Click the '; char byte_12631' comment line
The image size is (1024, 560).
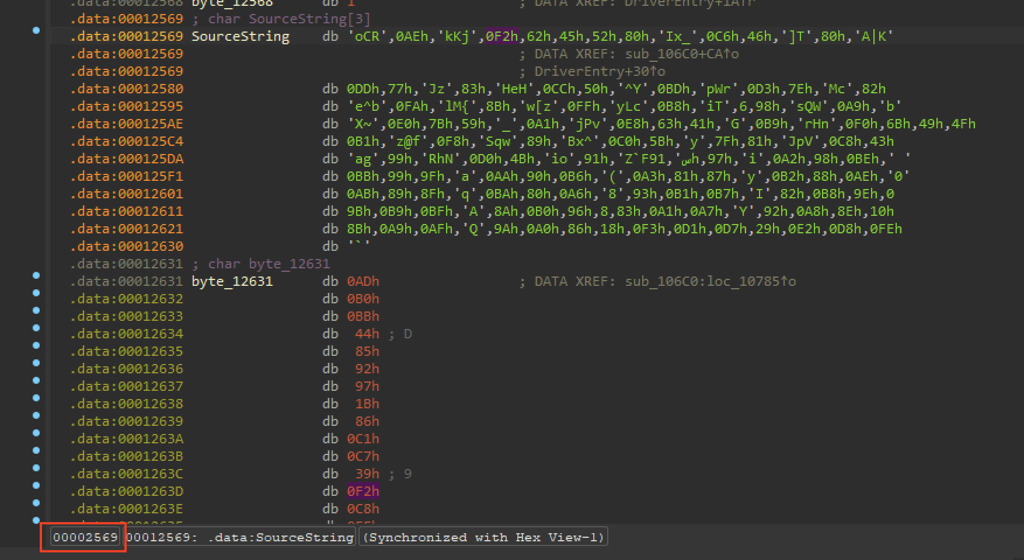(x=260, y=264)
